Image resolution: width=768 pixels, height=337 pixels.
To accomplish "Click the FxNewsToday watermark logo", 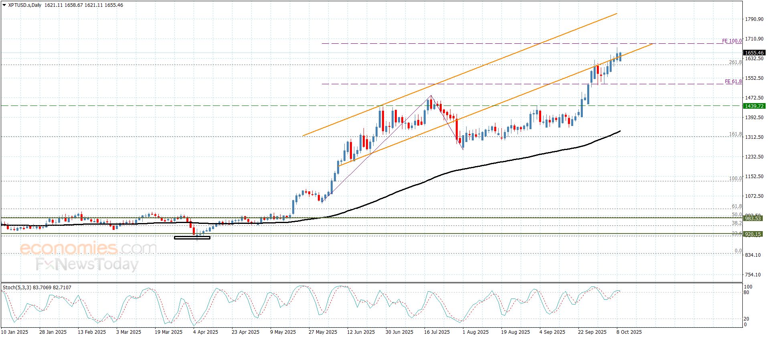I will point(87,264).
